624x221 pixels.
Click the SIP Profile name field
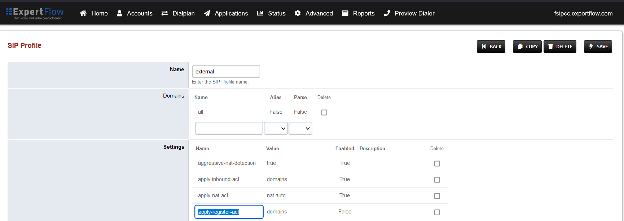[x=226, y=71]
